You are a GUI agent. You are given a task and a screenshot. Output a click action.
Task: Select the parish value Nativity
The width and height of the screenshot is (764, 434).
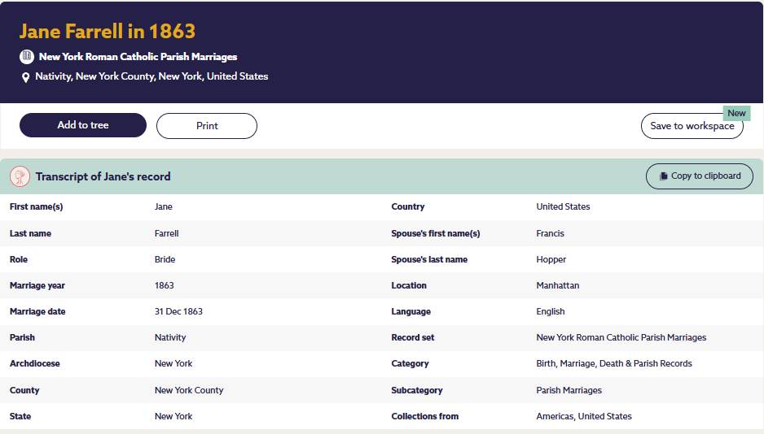(x=170, y=337)
